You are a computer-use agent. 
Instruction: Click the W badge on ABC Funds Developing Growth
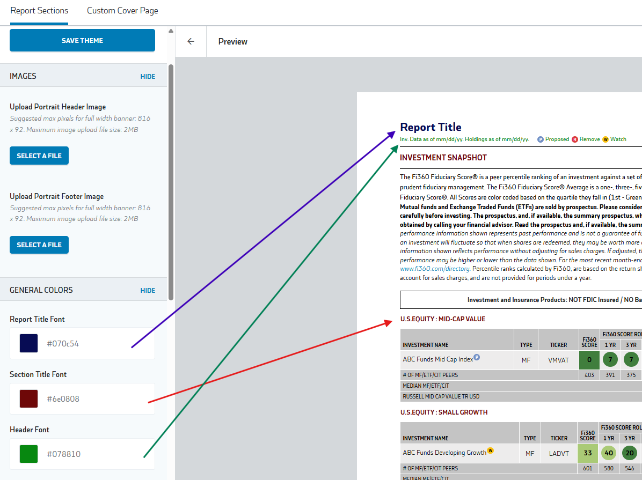point(490,451)
